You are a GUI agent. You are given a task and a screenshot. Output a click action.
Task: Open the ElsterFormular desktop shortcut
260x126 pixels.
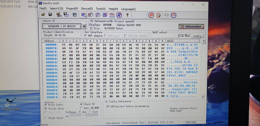click(11, 104)
